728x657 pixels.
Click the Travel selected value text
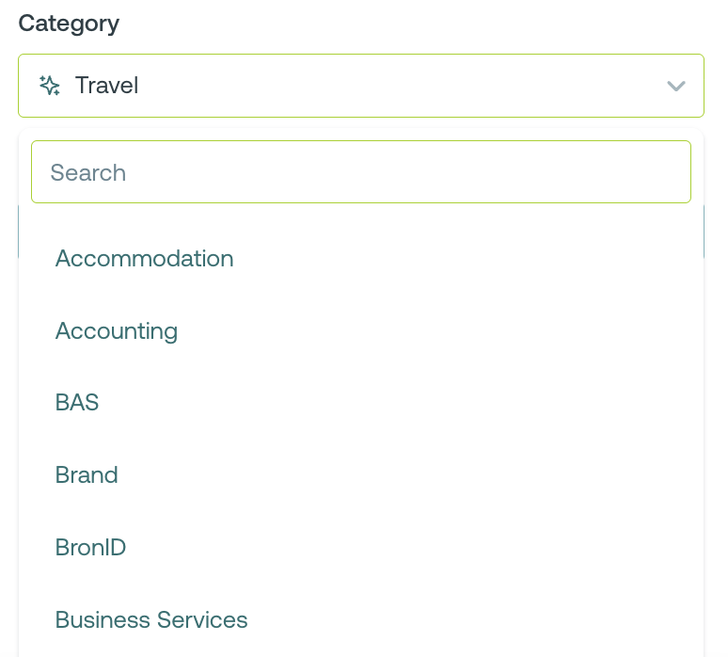tap(106, 86)
